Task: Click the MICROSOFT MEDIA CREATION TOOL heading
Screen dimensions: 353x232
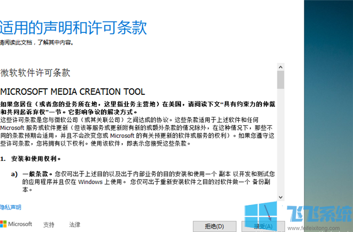Action: click(72, 91)
